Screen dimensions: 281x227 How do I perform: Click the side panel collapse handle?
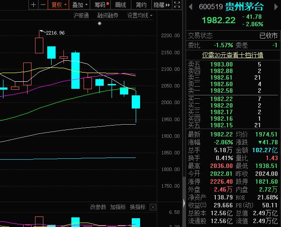tap(184, 203)
